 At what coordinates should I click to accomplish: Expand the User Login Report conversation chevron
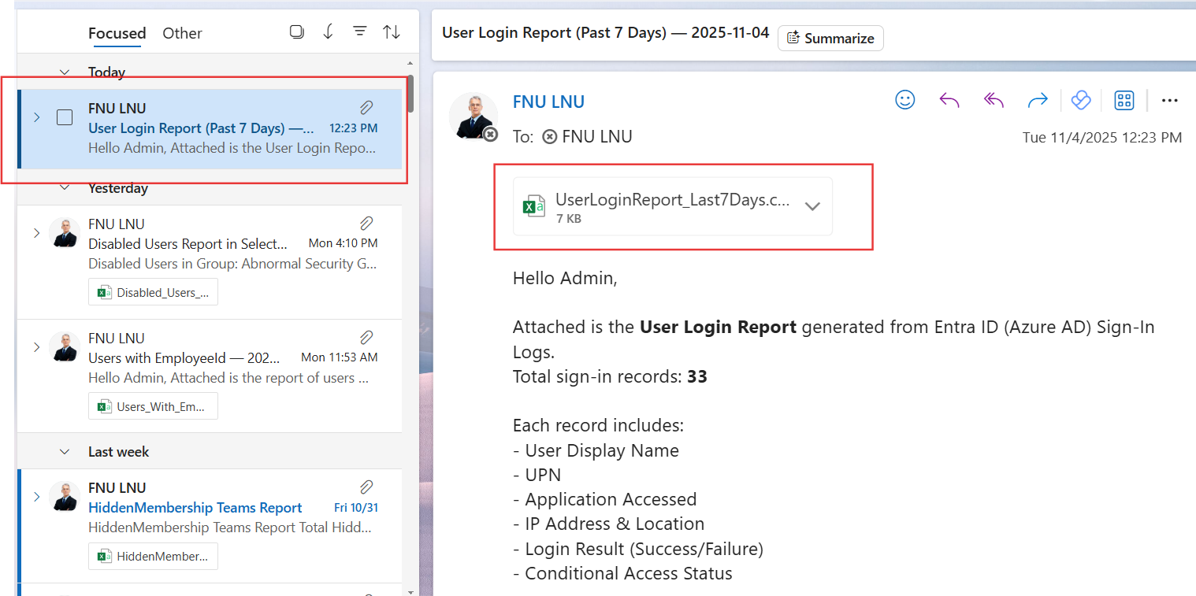click(x=36, y=117)
